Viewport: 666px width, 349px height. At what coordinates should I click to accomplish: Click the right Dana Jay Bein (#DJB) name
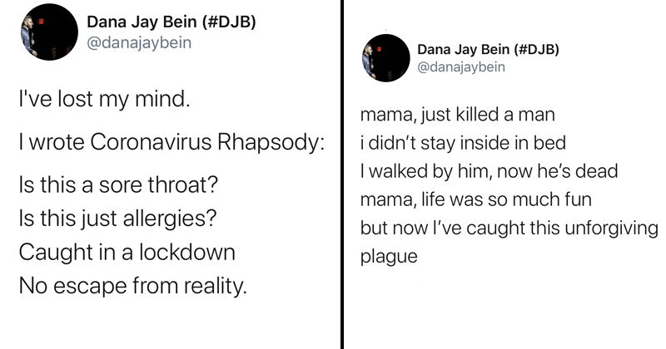(x=488, y=49)
